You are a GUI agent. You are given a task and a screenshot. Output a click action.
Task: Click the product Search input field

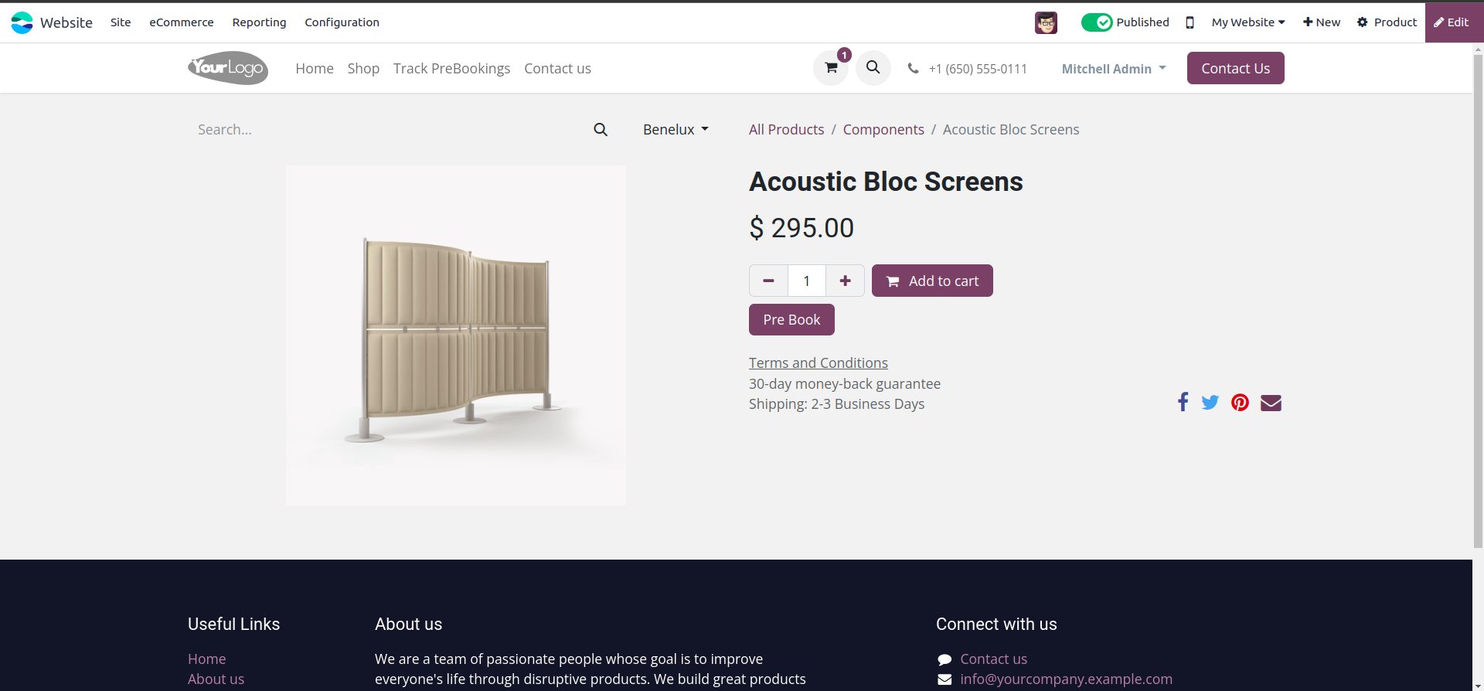click(x=386, y=130)
